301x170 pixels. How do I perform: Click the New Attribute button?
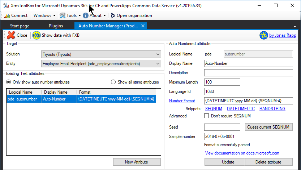click(x=137, y=162)
